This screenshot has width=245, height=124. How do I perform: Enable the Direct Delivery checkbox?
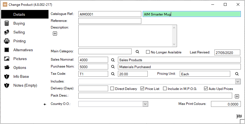click(x=112, y=89)
